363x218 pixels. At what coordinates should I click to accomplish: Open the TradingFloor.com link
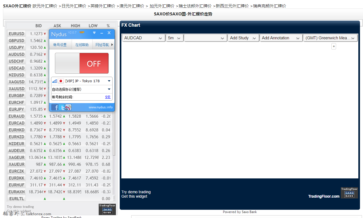324,196
